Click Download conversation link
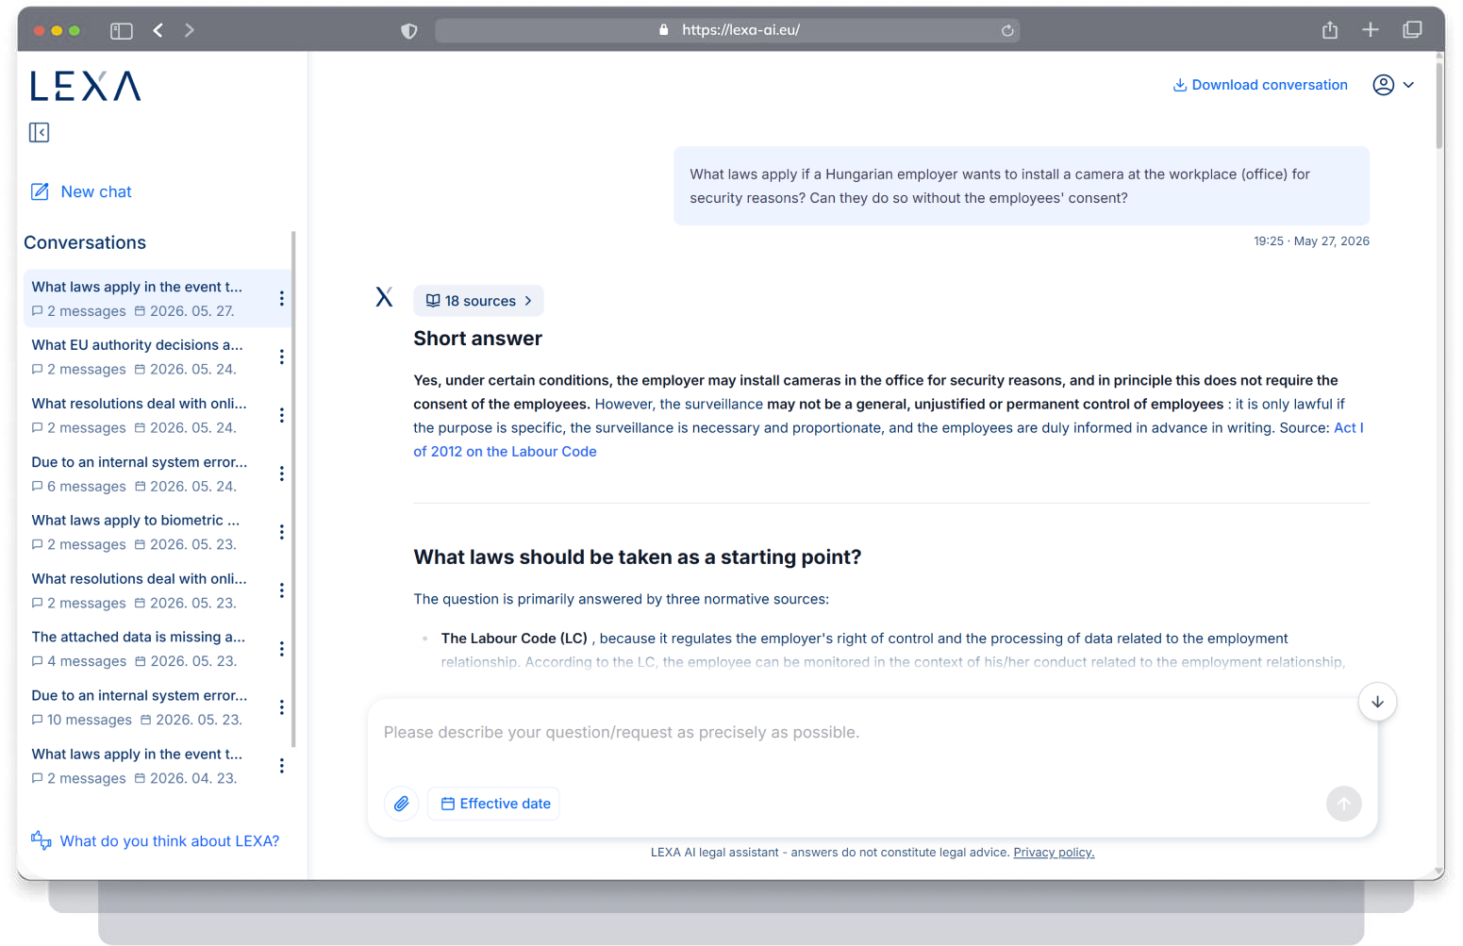1463x946 pixels. tap(1259, 85)
